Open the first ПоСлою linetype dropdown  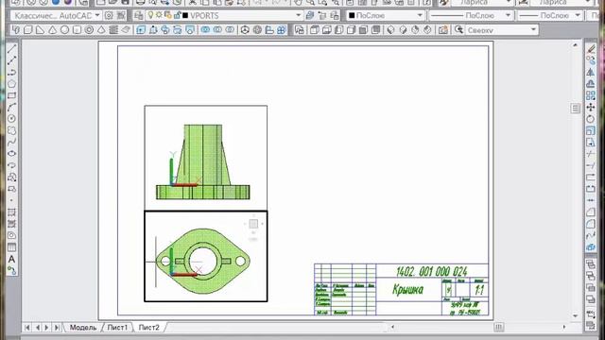[x=508, y=15]
